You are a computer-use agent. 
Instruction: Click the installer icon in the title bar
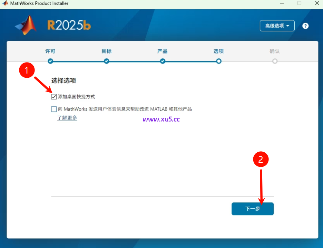(x=5, y=3)
